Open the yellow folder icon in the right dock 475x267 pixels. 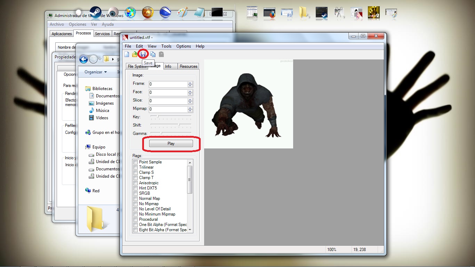(304, 12)
